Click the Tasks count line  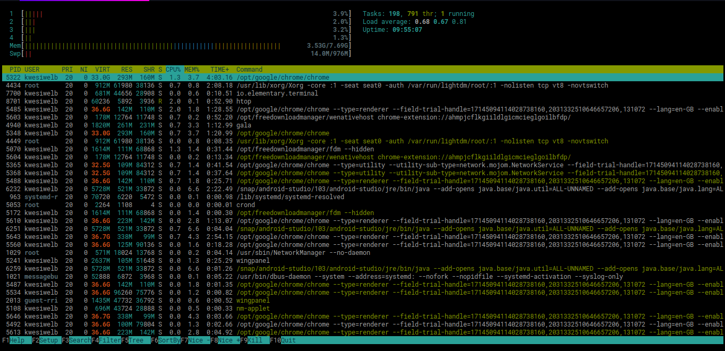419,14
